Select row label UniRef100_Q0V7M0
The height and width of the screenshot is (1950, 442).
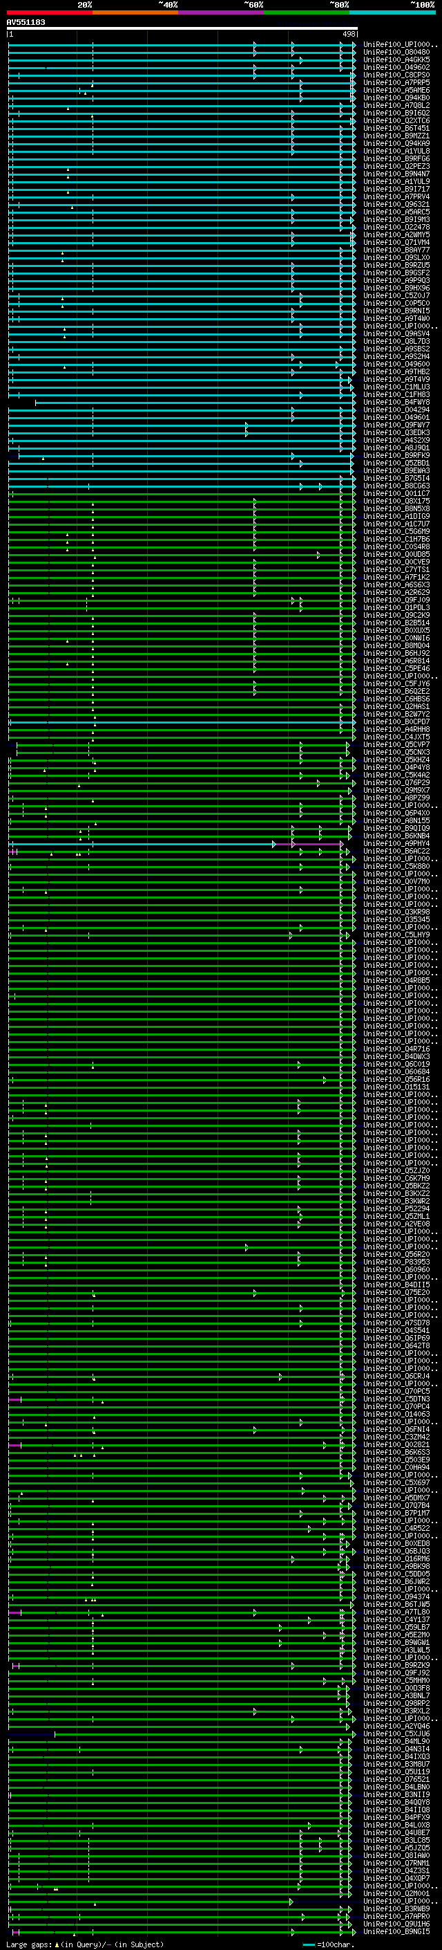pyautogui.click(x=396, y=881)
